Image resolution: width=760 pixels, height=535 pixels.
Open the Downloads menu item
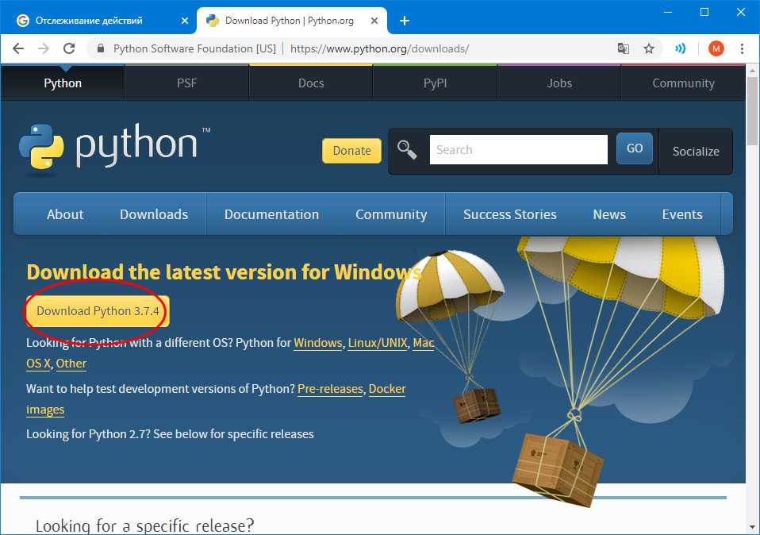click(x=154, y=214)
